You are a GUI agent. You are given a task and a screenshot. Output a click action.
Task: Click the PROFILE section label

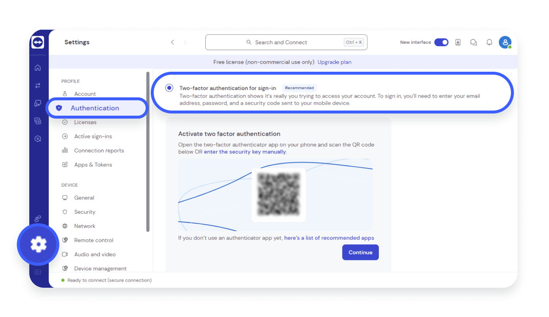70,81
